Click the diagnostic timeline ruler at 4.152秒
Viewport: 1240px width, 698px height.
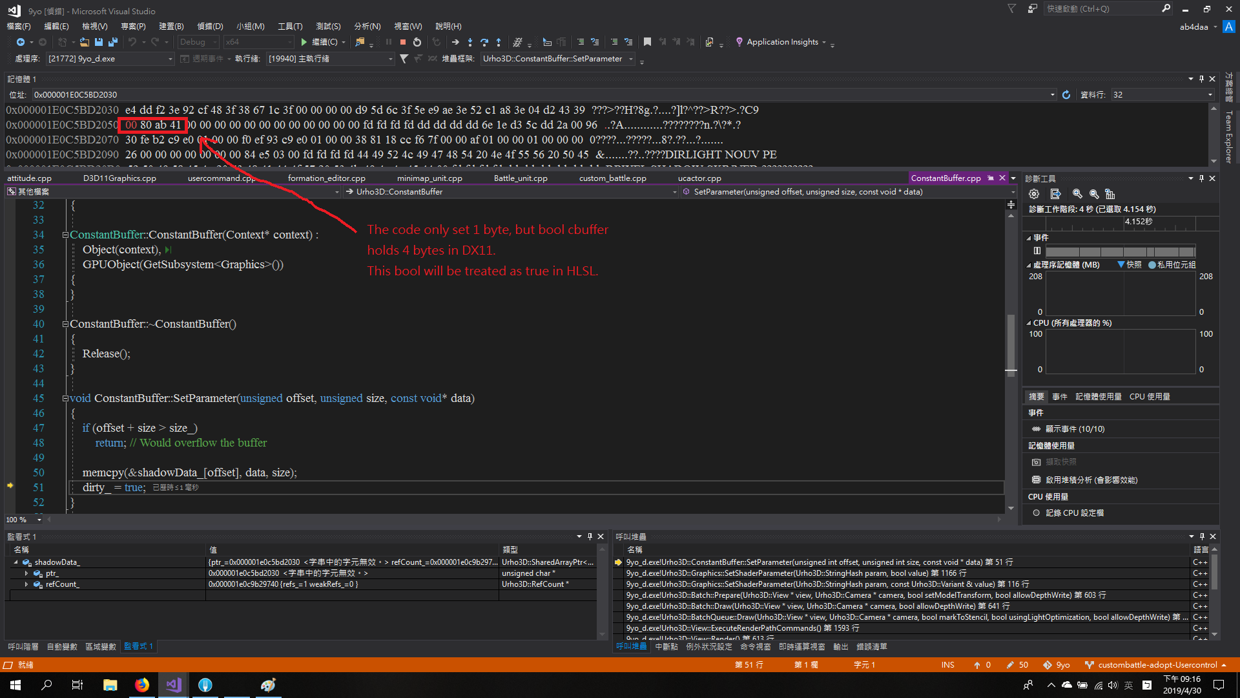tap(1138, 222)
